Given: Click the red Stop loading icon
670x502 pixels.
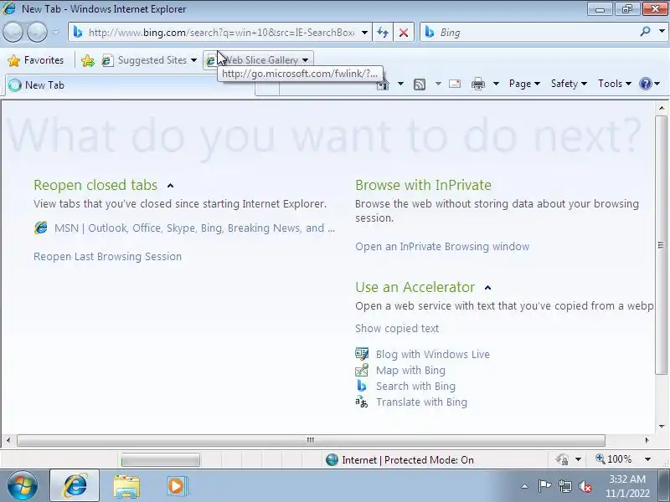Looking at the screenshot, I should click(404, 33).
